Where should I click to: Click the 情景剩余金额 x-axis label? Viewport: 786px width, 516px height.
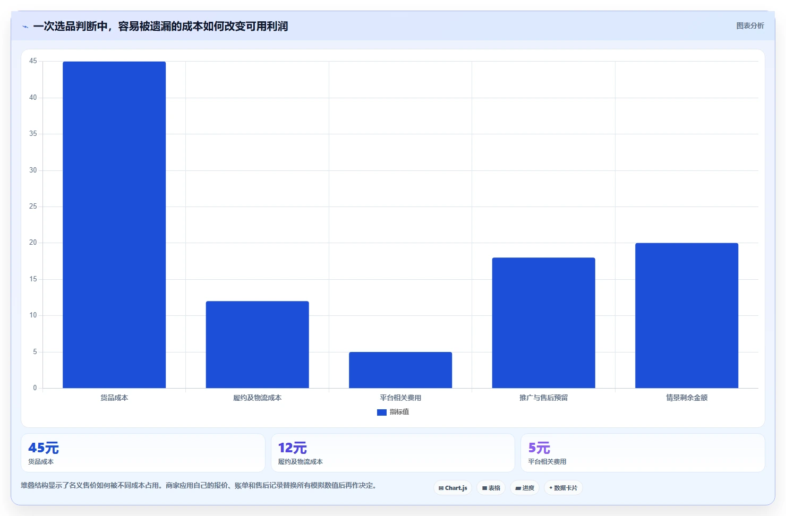point(687,398)
